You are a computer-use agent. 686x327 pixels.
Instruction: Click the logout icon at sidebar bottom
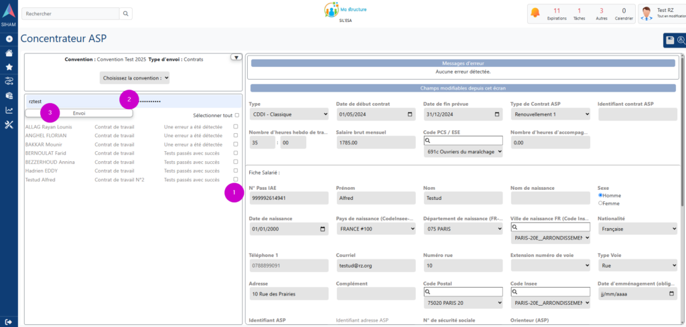click(9, 322)
